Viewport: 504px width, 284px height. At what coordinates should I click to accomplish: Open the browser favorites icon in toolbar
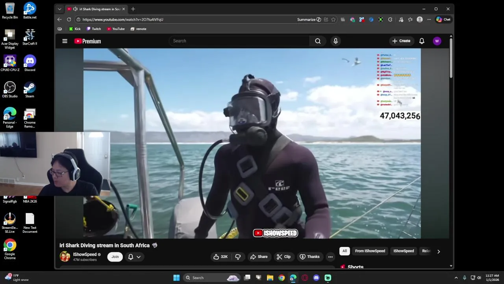(x=410, y=19)
